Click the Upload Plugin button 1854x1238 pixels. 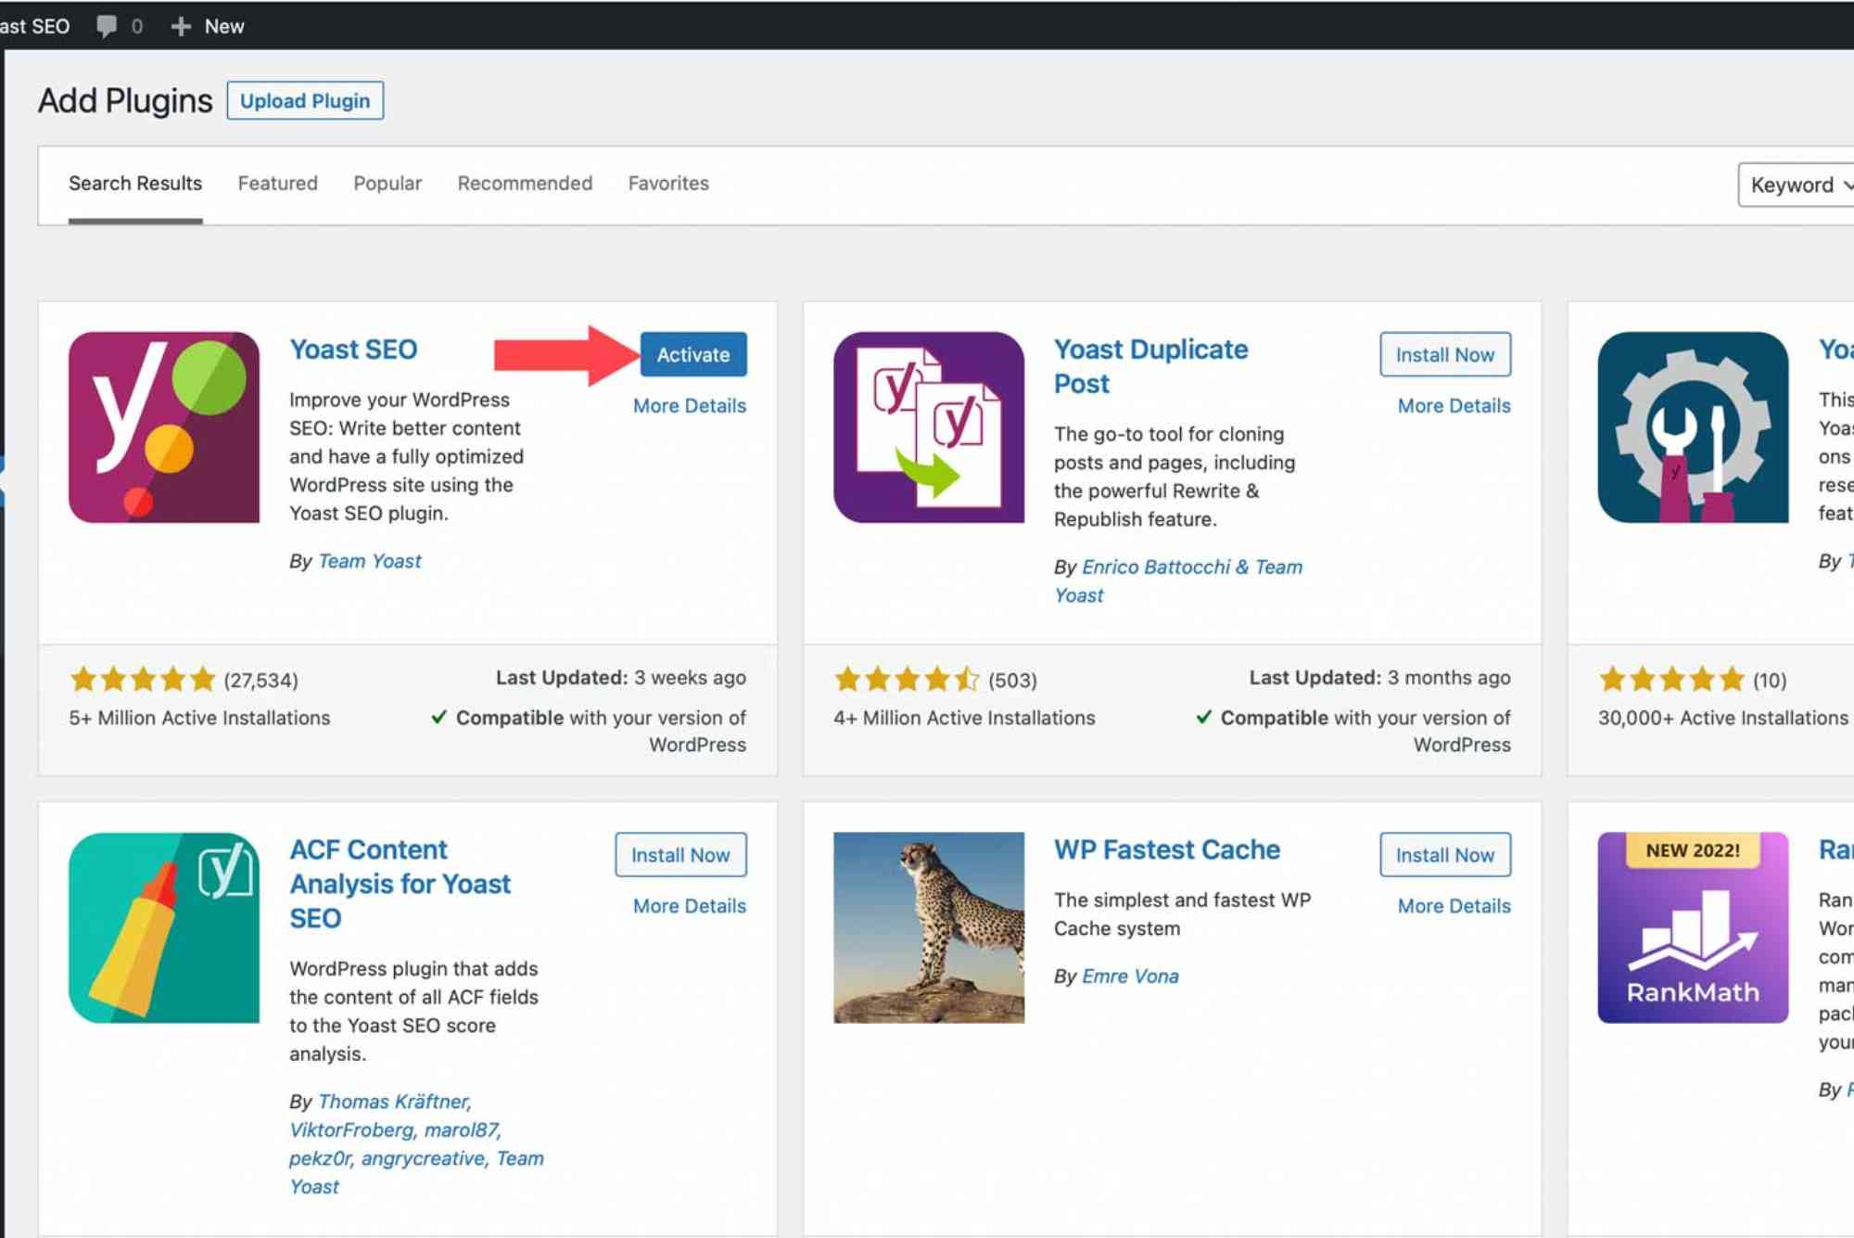[x=306, y=100]
